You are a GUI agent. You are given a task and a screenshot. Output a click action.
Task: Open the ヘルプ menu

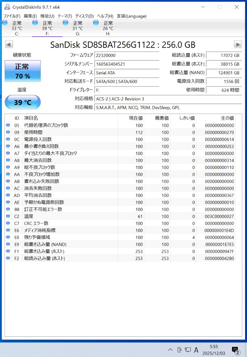click(106, 16)
